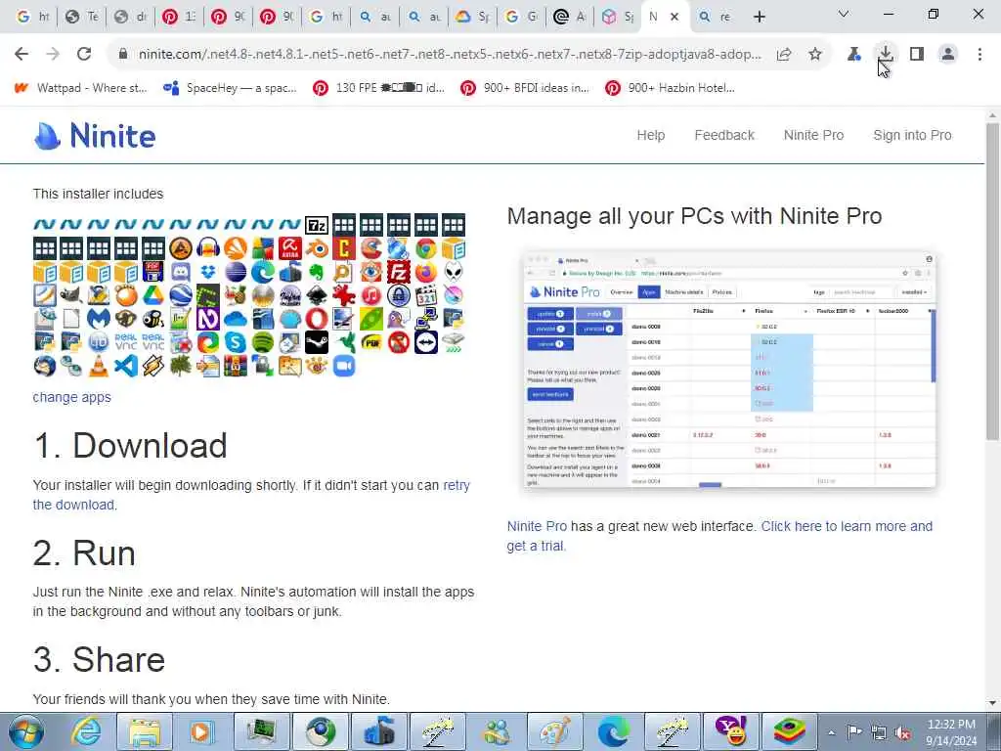Viewport: 1001px width, 751px height.
Task: Click the Opera icon in app grid
Action: (317, 320)
